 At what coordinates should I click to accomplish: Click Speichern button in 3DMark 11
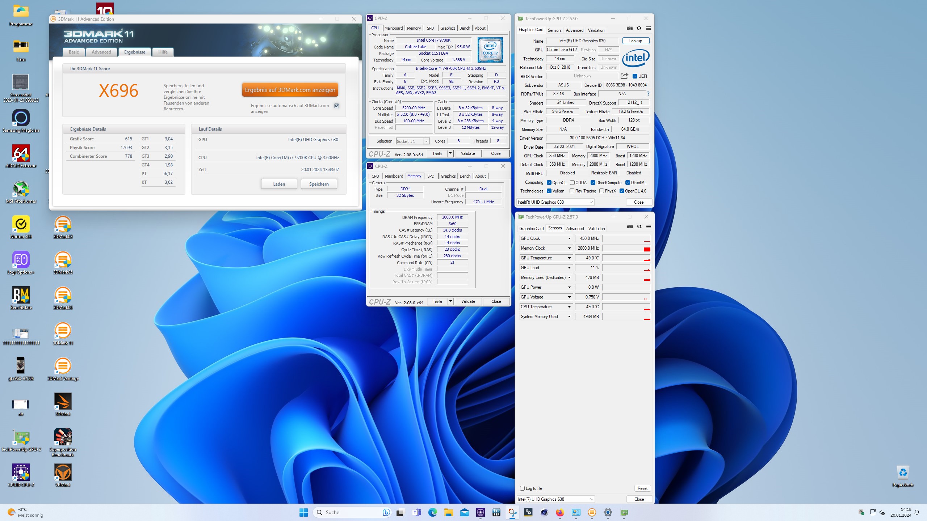pos(319,184)
